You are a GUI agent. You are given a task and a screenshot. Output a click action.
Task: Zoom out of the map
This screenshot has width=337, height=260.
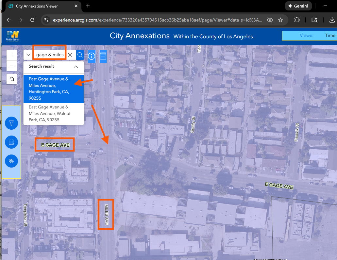[x=12, y=66]
